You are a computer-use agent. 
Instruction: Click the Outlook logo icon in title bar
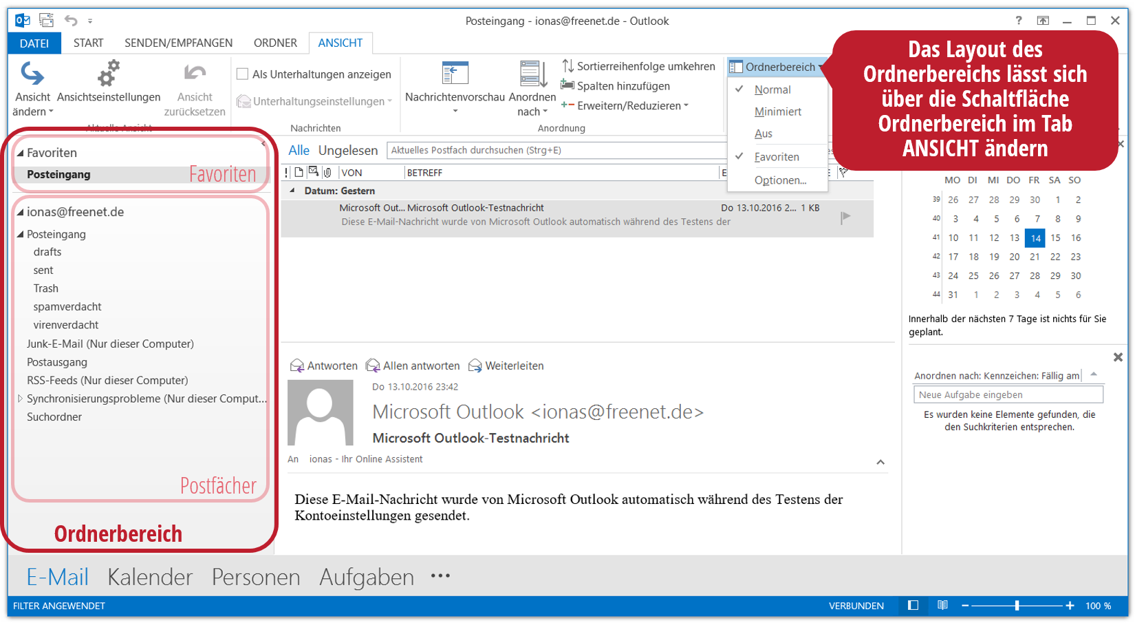23,21
